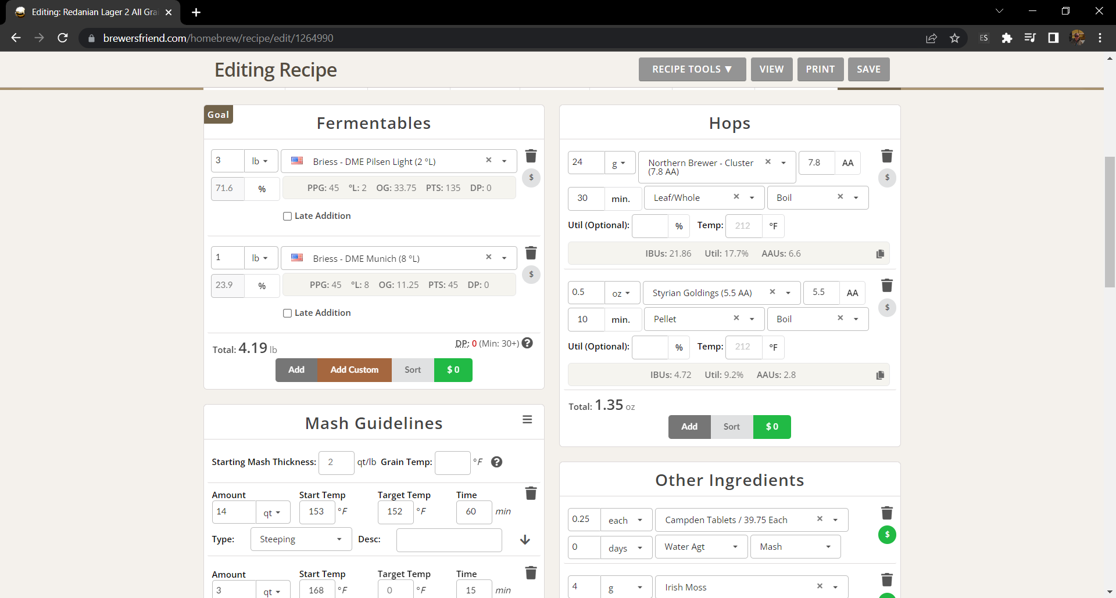
Task: Sort the hops list
Action: (x=732, y=427)
